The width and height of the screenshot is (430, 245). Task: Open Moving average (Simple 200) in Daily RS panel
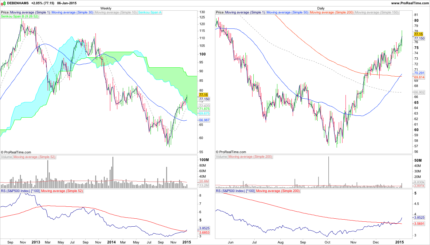[x=278, y=191]
